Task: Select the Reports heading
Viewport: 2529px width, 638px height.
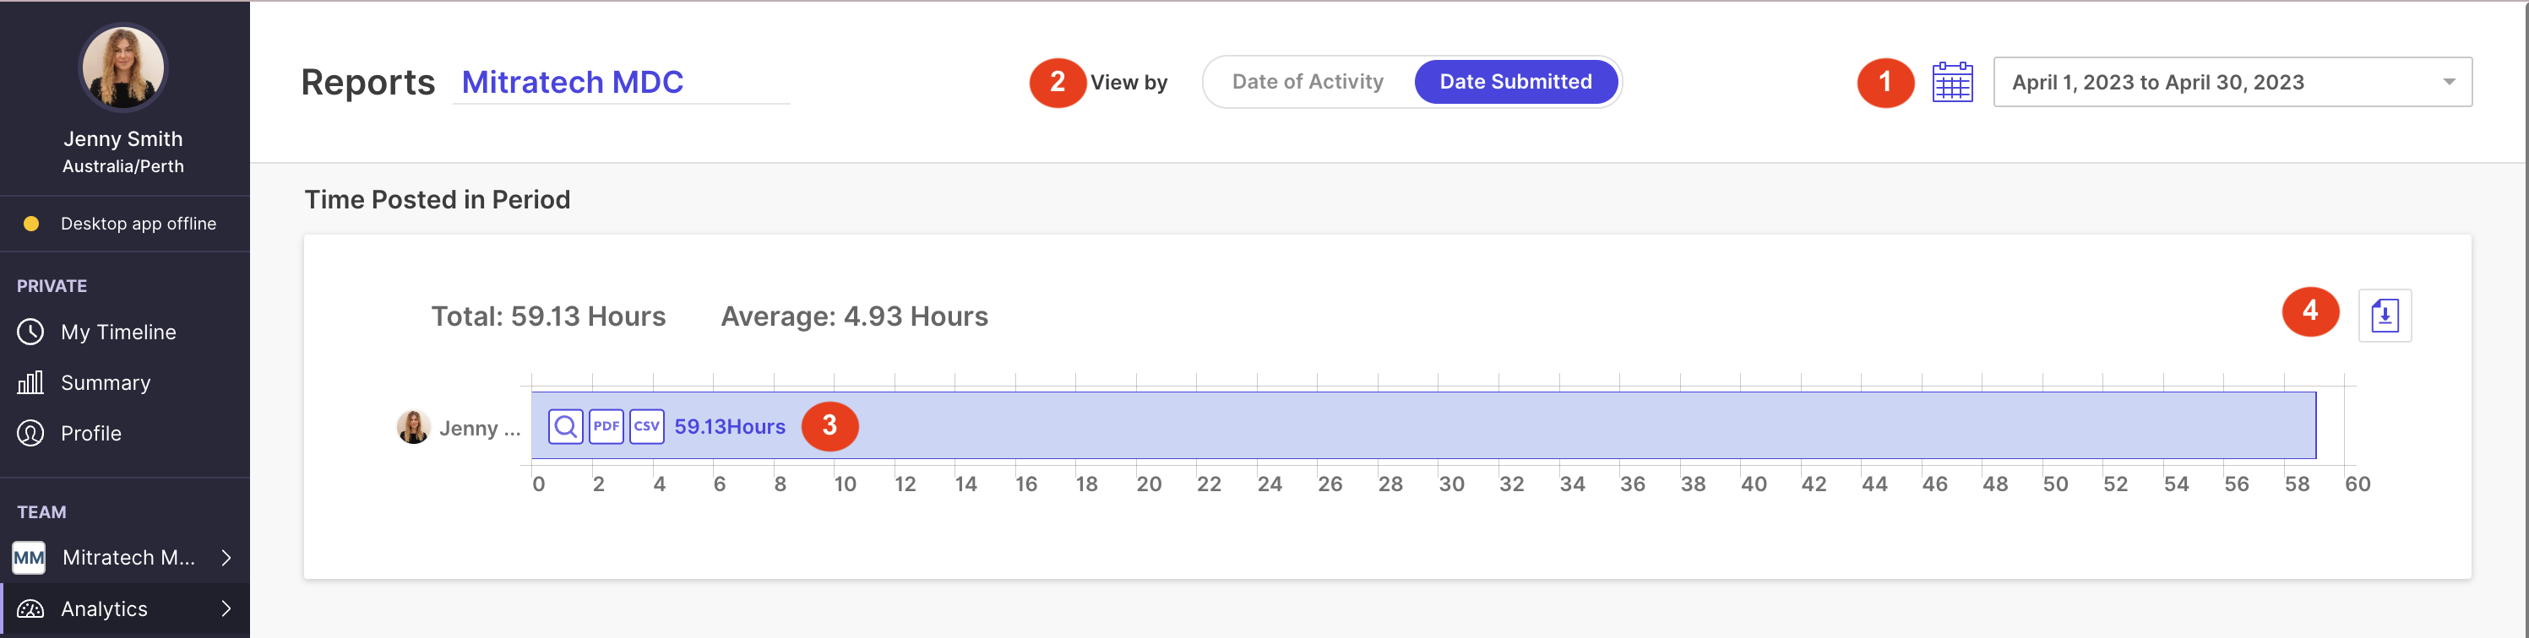Action: [x=368, y=83]
